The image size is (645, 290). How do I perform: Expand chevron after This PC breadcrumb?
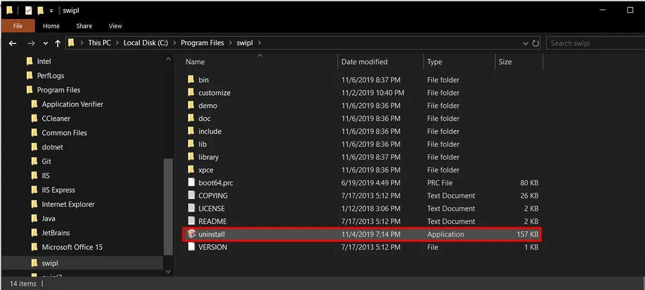pos(118,43)
